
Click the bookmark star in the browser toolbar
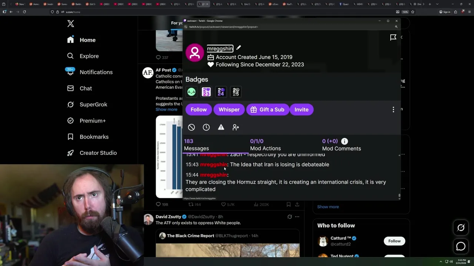pos(413,12)
